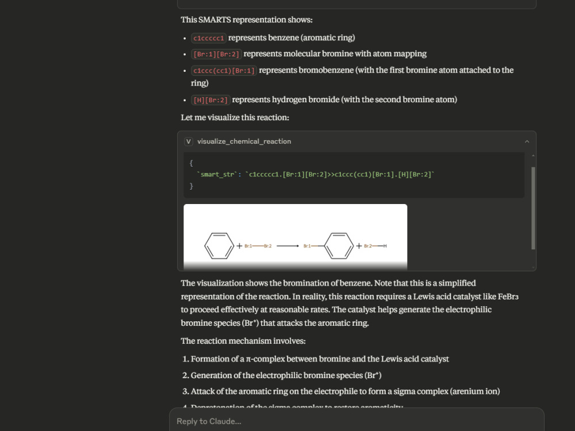This screenshot has height=431, width=575.
Task: Click the text 'Let me visualize this reaction:'
Action: pyautogui.click(x=235, y=118)
